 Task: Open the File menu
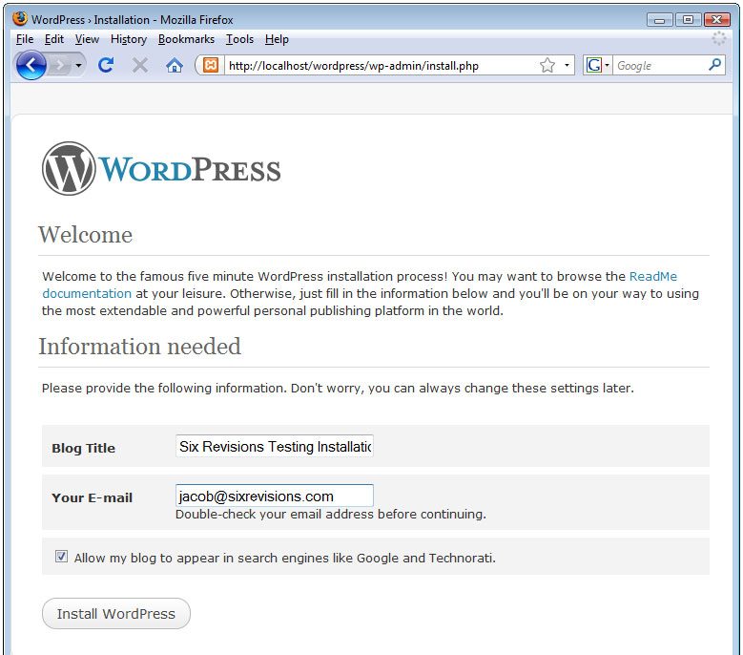[x=25, y=39]
